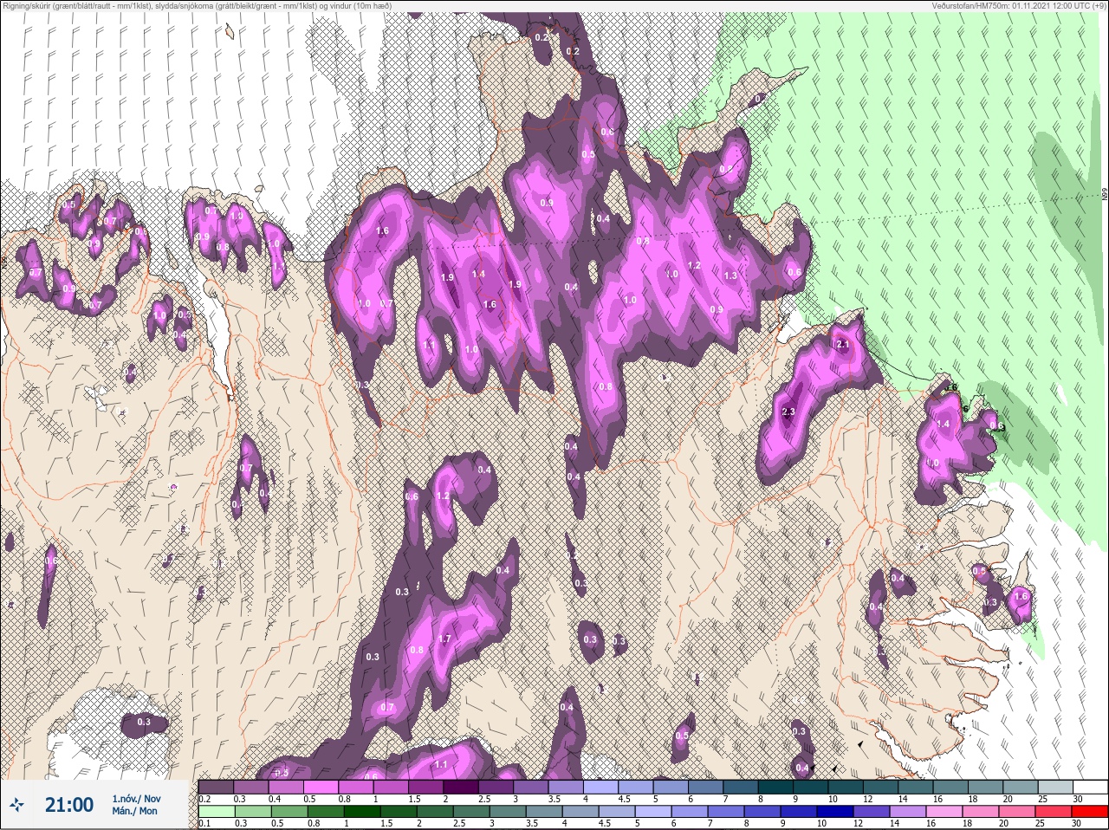Click the bright magenta 0.5–0.8 snow legend swatch
Image resolution: width=1109 pixels, height=830 pixels.
tap(321, 787)
